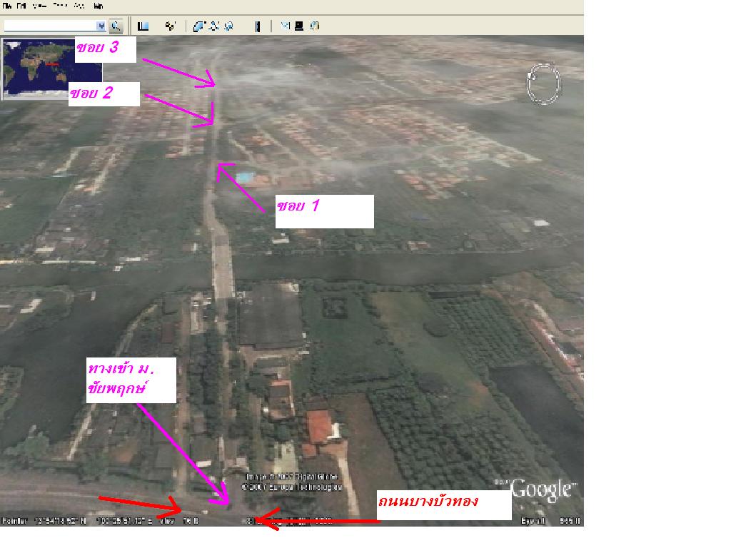
Task: Click the email toolbar icon
Action: coord(285,26)
